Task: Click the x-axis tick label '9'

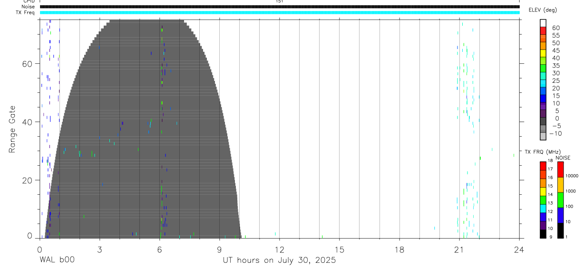Action: coord(219,249)
